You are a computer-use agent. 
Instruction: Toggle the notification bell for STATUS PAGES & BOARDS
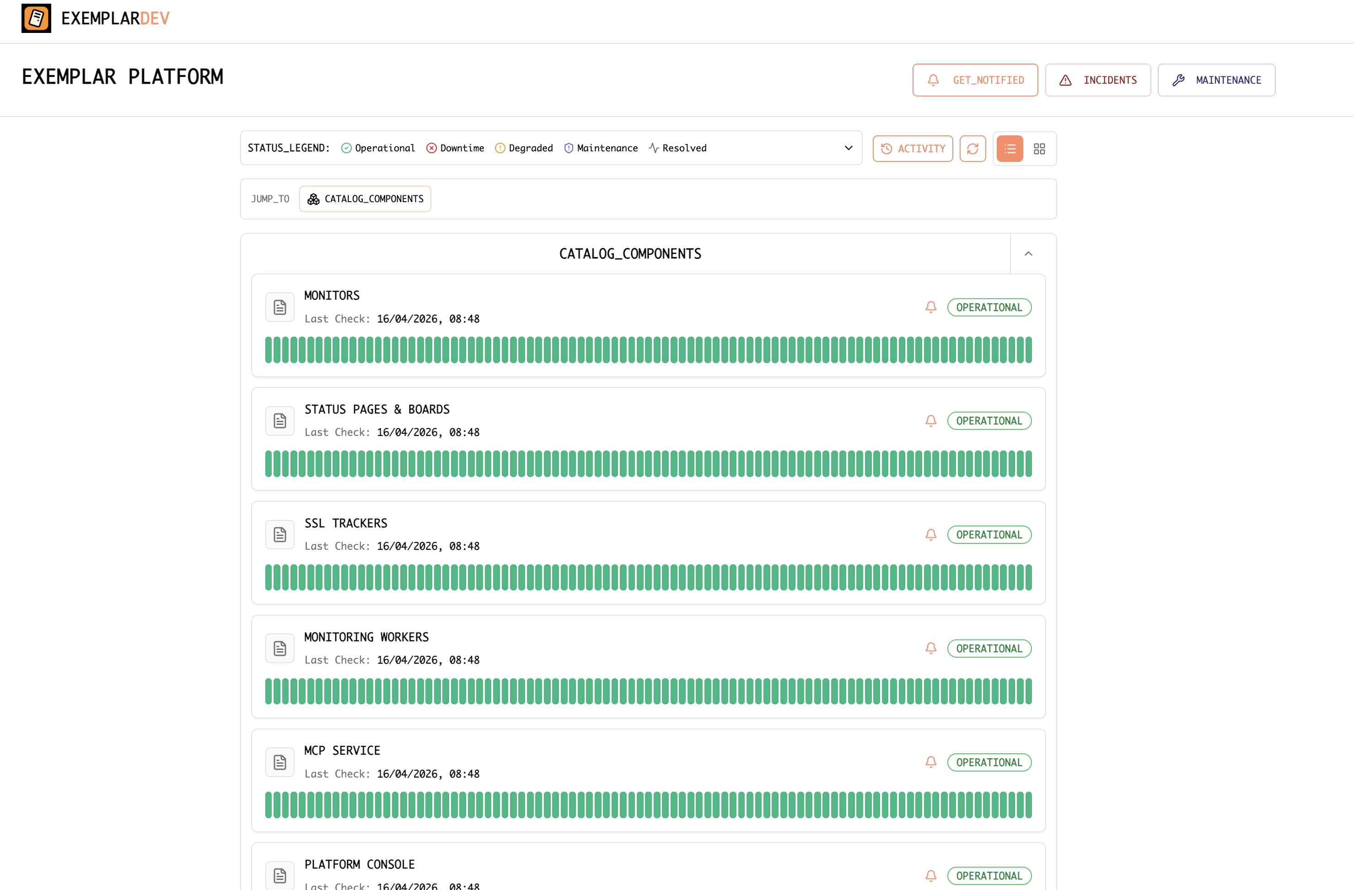pyautogui.click(x=931, y=420)
